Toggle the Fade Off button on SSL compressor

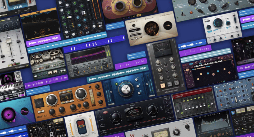(x=176, y=83)
